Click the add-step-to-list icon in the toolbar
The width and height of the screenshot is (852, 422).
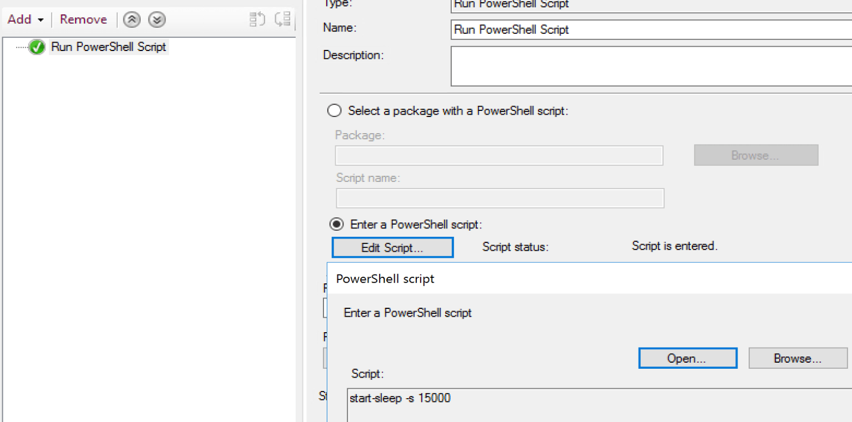[x=257, y=19]
